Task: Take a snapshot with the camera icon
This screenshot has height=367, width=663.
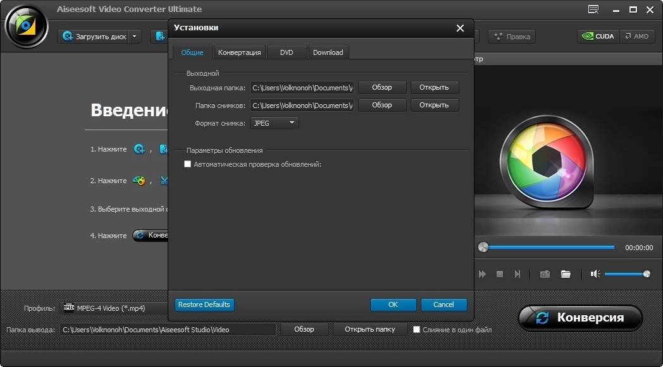Action: [545, 274]
